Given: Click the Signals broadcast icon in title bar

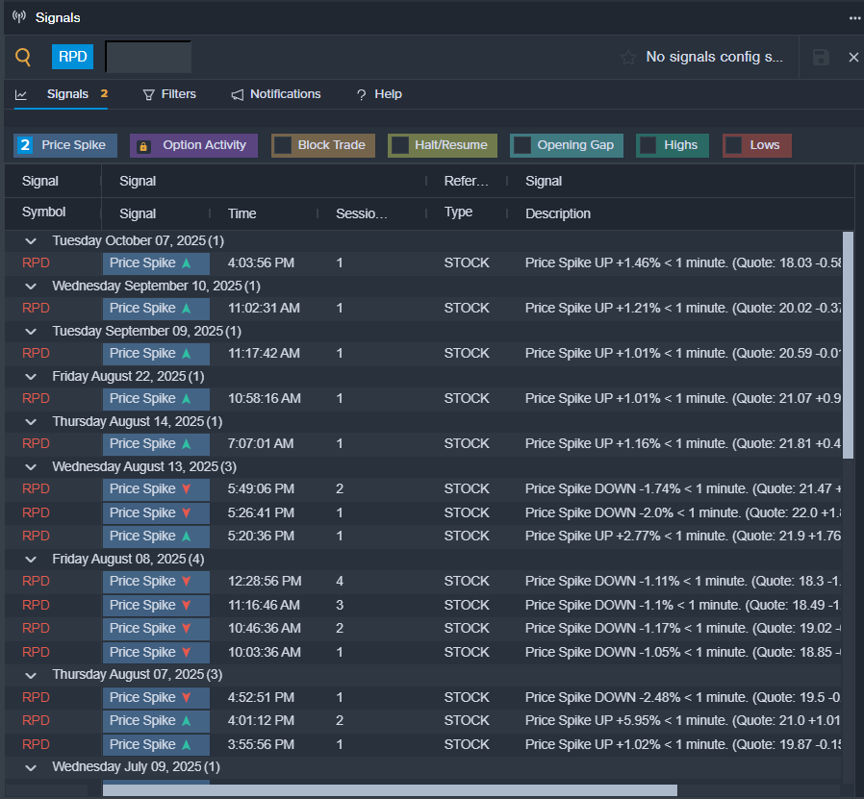Looking at the screenshot, I should pos(19,17).
